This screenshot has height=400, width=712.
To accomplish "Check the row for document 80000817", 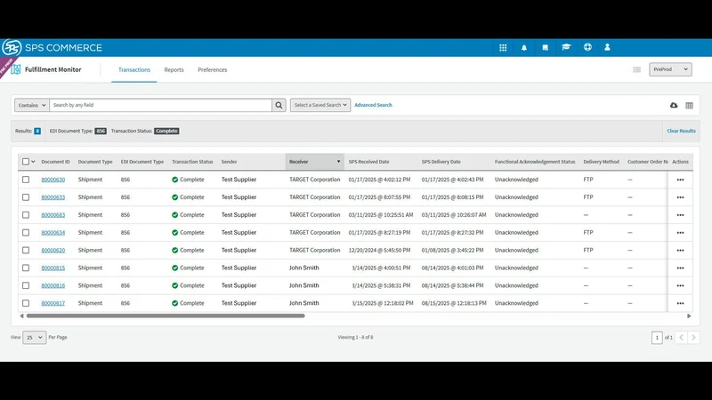I will [x=26, y=303].
